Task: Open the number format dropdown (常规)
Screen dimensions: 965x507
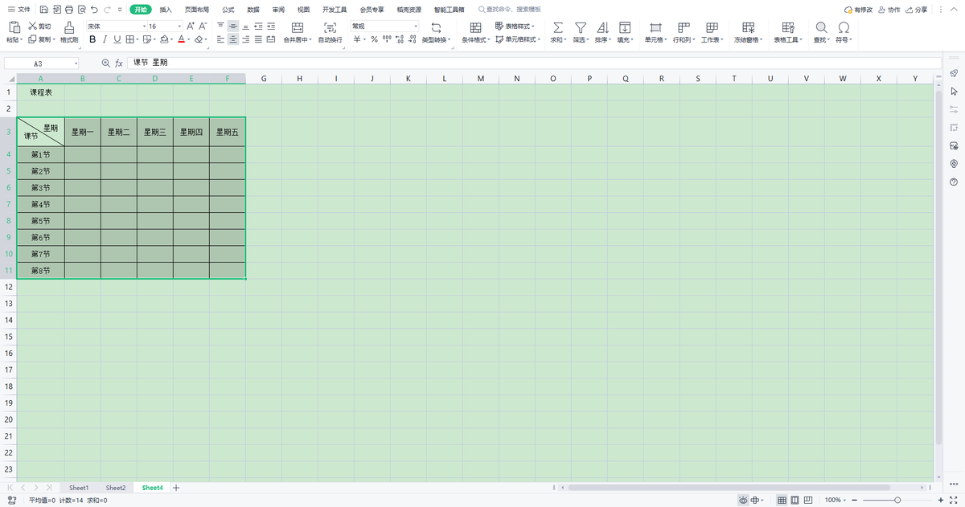Action: (x=384, y=27)
